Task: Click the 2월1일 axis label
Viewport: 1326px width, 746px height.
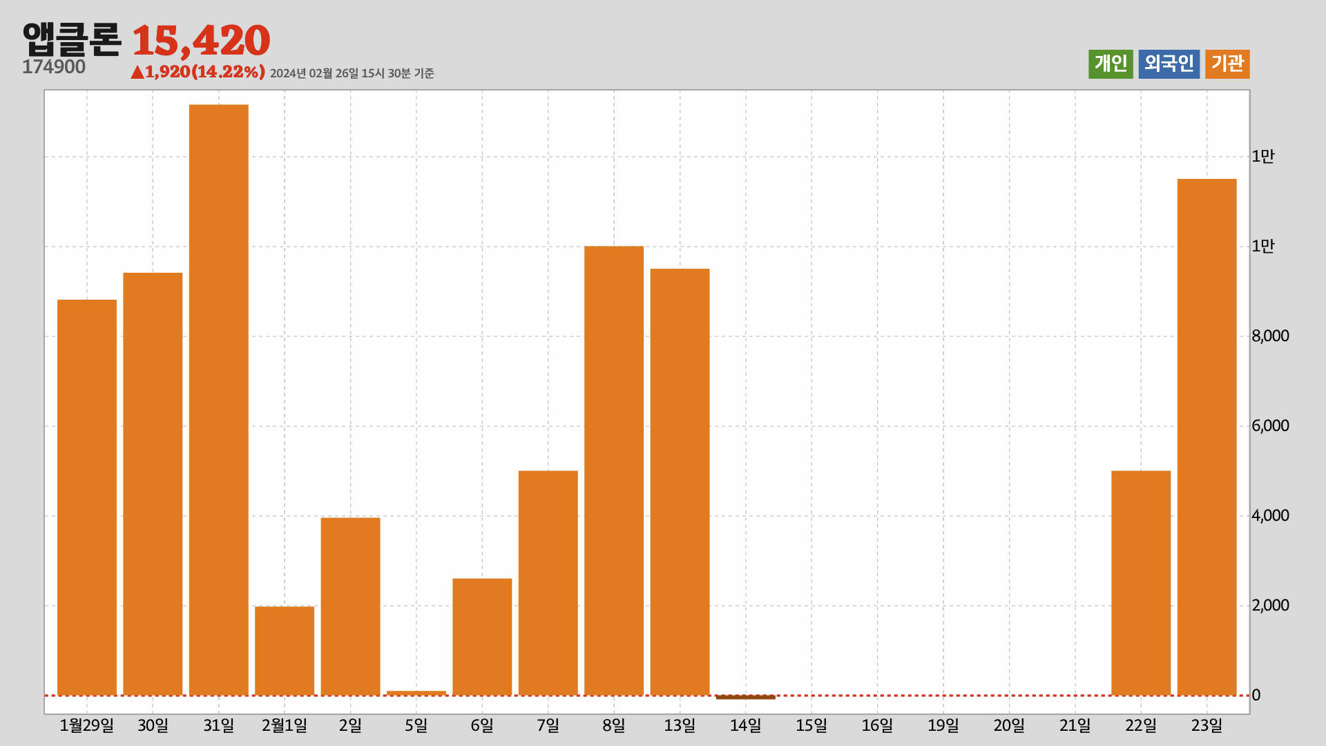Action: [285, 725]
